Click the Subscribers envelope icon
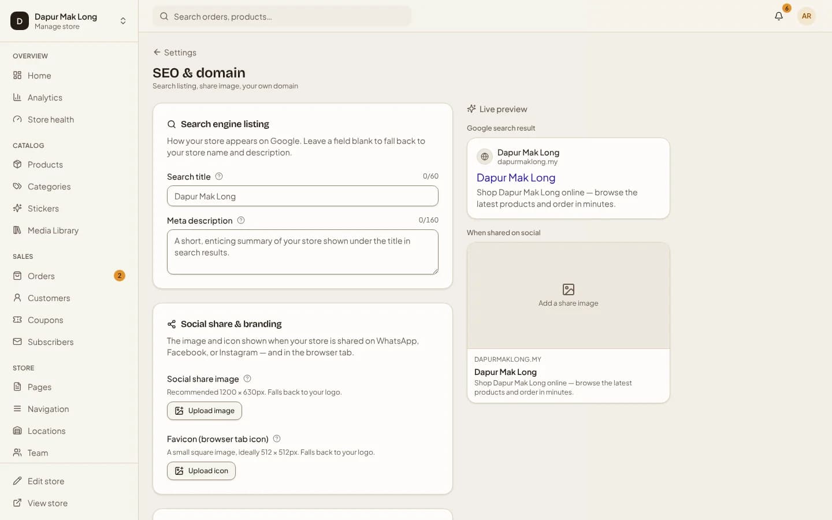The image size is (832, 520). pos(17,342)
